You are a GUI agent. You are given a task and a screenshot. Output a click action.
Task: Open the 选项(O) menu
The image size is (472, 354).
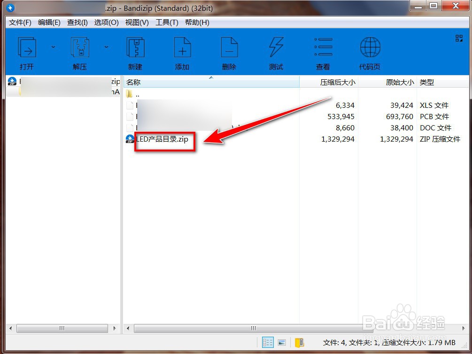[x=106, y=23]
